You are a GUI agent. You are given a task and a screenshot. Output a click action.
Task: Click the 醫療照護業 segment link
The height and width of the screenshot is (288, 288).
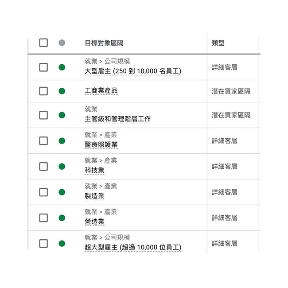click(101, 145)
